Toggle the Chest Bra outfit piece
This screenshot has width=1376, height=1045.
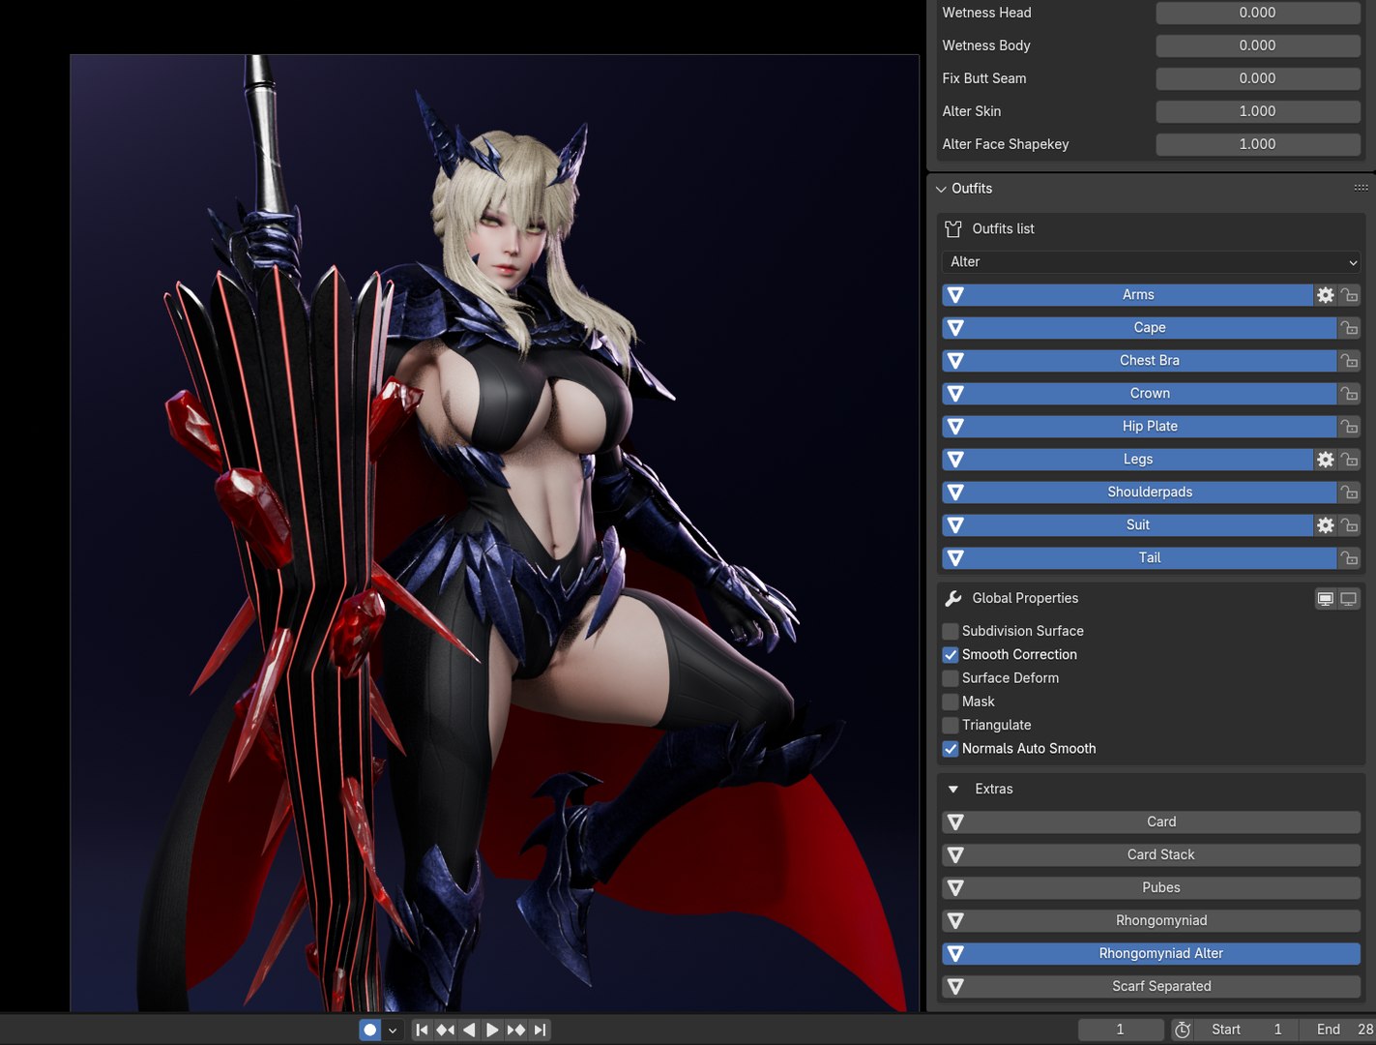tap(1139, 361)
